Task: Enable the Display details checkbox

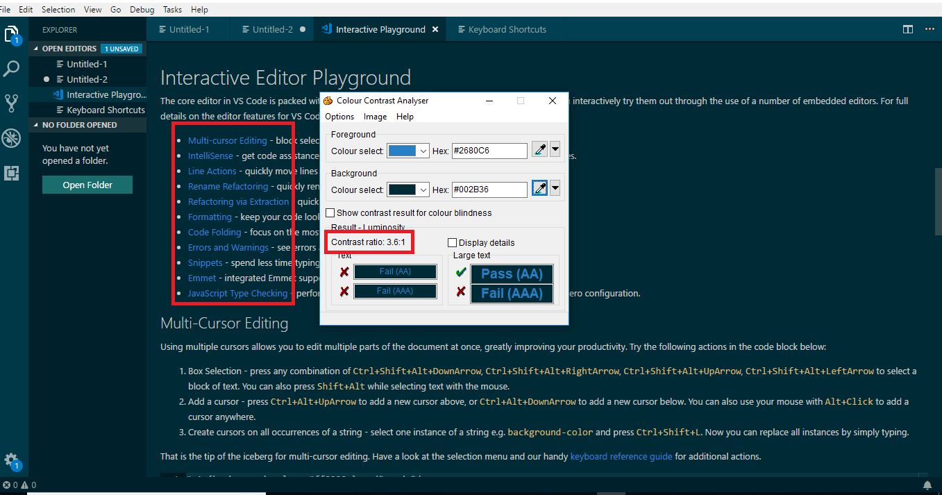Action: point(453,243)
